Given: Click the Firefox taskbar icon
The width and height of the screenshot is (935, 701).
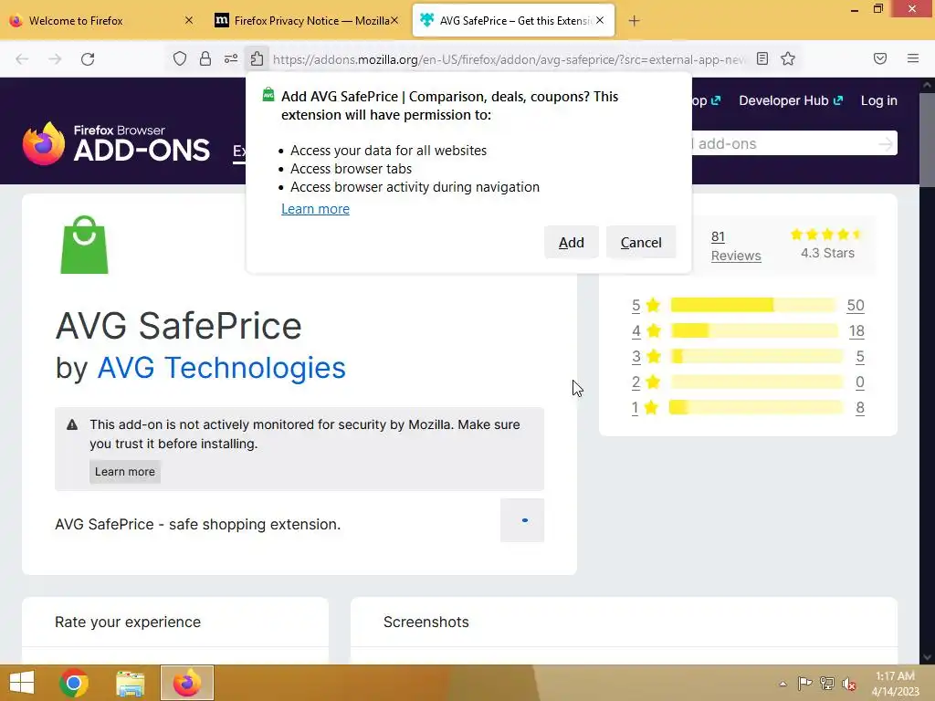Looking at the screenshot, I should click(x=186, y=683).
